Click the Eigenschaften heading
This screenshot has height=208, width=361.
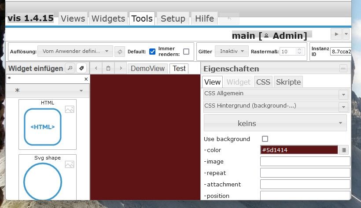(x=231, y=69)
